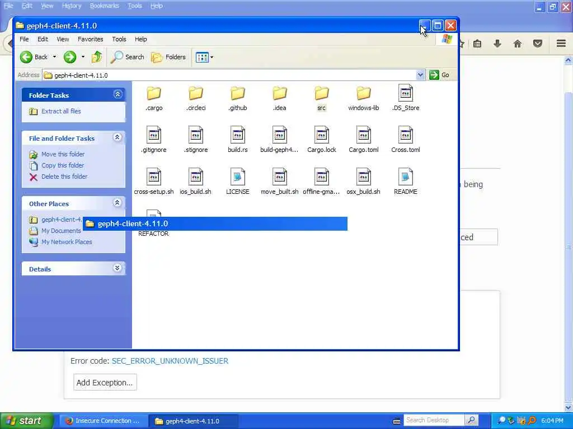573x429 pixels.
Task: Open the .github folder
Action: (x=237, y=98)
